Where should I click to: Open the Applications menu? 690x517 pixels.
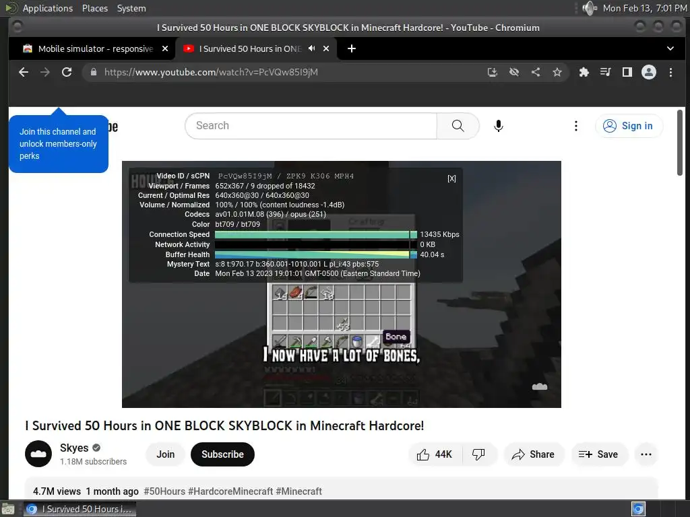coord(48,8)
